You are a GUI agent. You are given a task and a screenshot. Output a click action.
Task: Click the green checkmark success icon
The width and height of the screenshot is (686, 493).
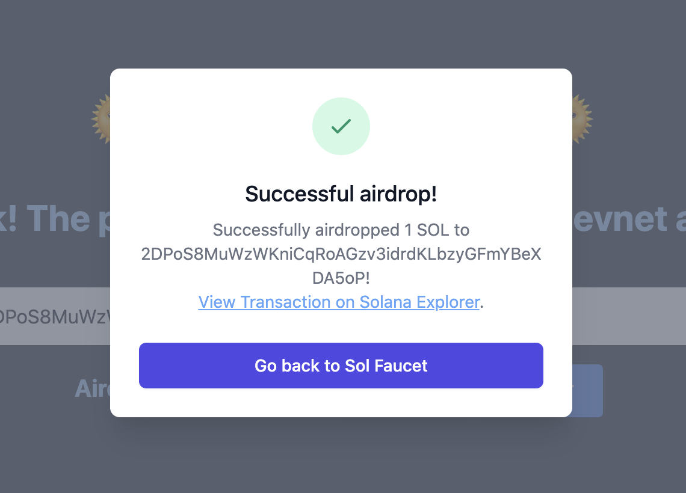point(341,126)
